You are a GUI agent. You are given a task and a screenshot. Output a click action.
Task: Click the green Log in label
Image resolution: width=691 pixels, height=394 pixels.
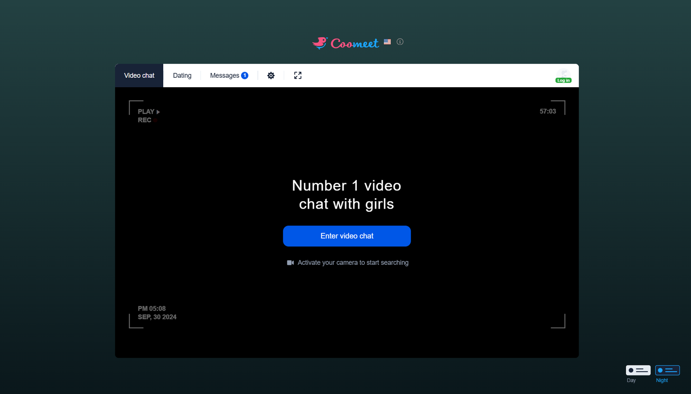pos(564,80)
